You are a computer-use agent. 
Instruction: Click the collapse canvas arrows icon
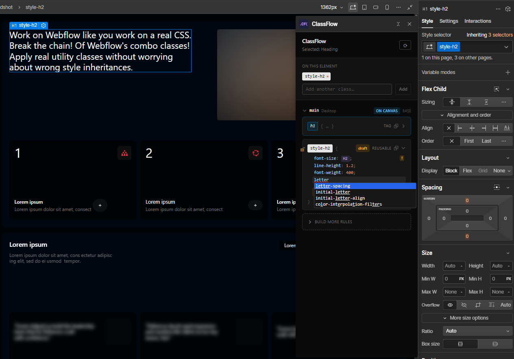coord(410,7)
